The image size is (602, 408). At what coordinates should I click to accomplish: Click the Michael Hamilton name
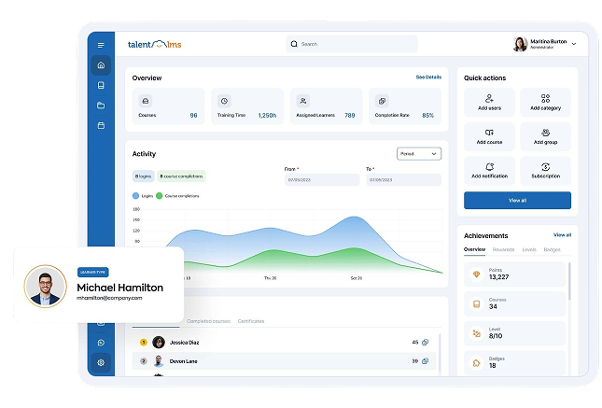point(119,288)
